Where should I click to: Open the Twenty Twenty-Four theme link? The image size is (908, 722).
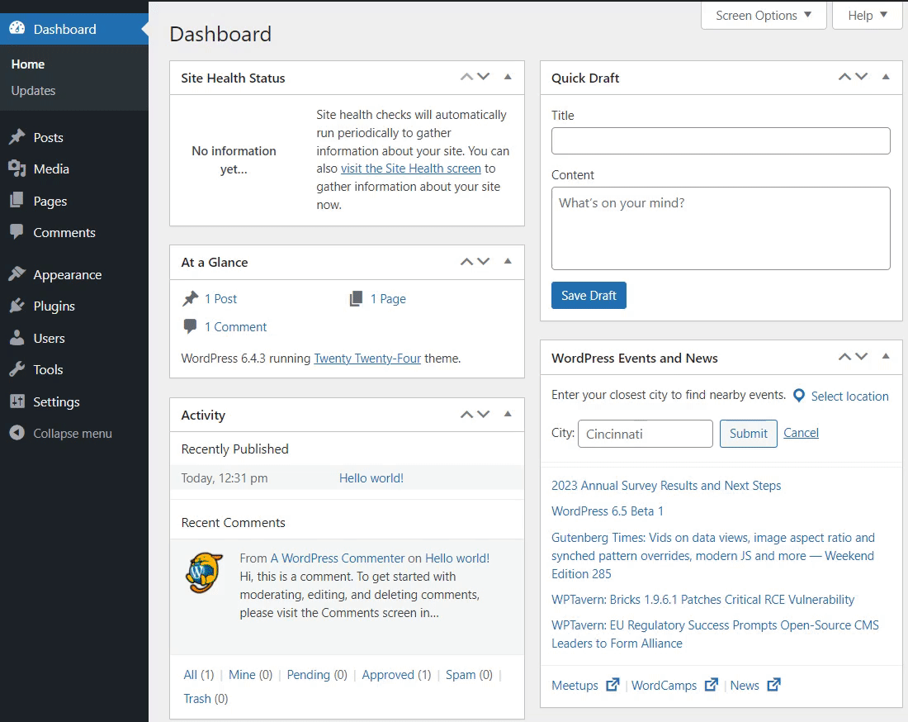(367, 358)
